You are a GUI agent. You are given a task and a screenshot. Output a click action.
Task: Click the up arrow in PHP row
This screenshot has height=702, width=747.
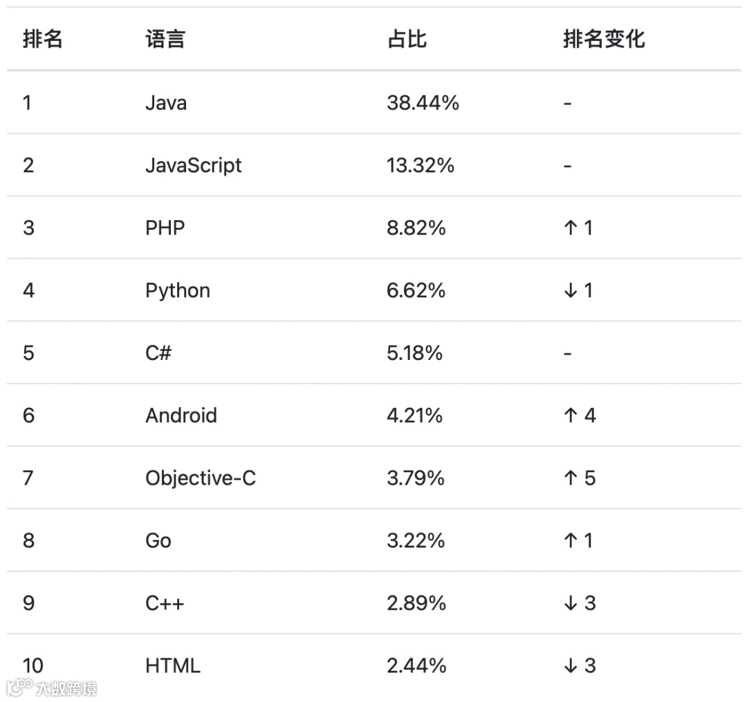(x=570, y=228)
